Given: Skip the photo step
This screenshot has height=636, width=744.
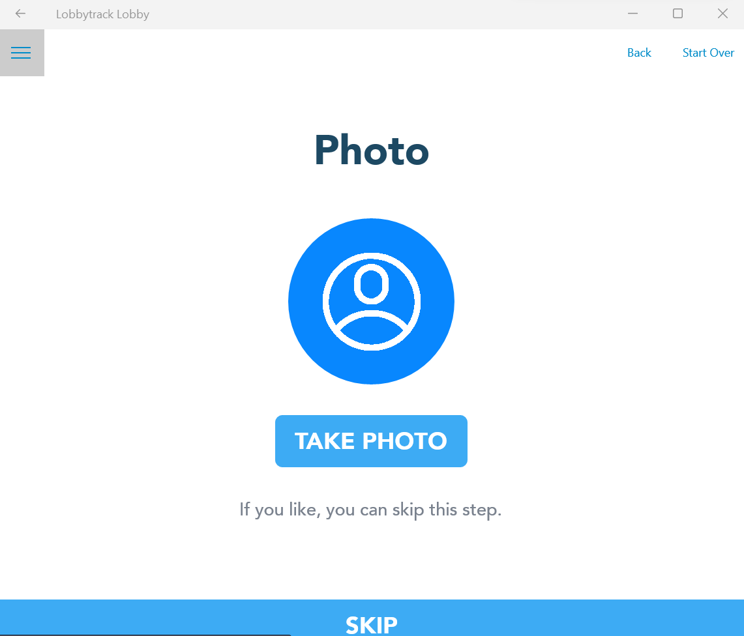Looking at the screenshot, I should point(372,618).
